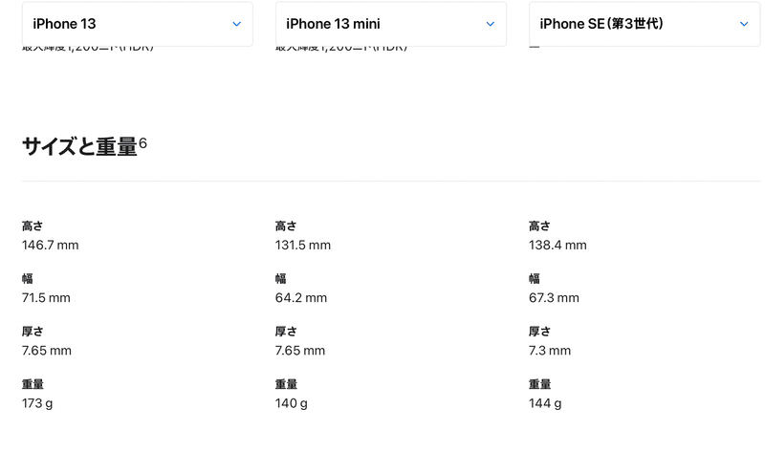Select the iPhone 13 mini height 131.5 mm
Viewport: 765px width, 452px height.
pos(303,245)
